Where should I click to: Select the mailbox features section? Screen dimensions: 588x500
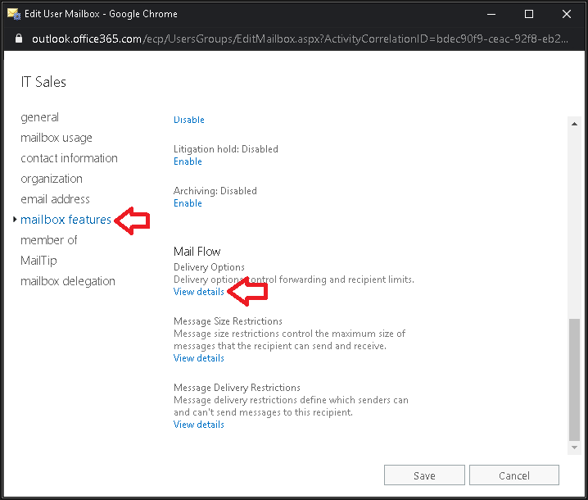click(66, 220)
